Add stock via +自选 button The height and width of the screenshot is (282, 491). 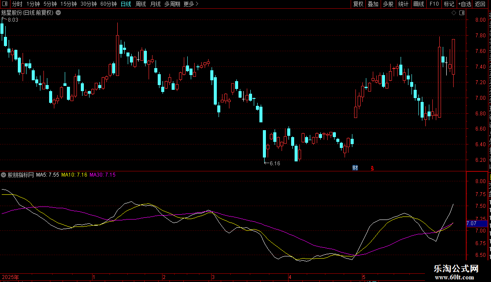click(464, 4)
